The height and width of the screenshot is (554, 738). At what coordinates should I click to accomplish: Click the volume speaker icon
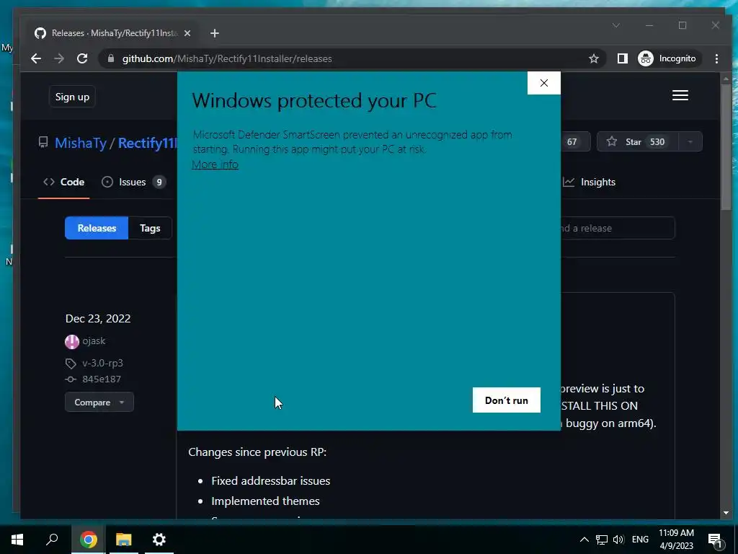click(x=618, y=540)
